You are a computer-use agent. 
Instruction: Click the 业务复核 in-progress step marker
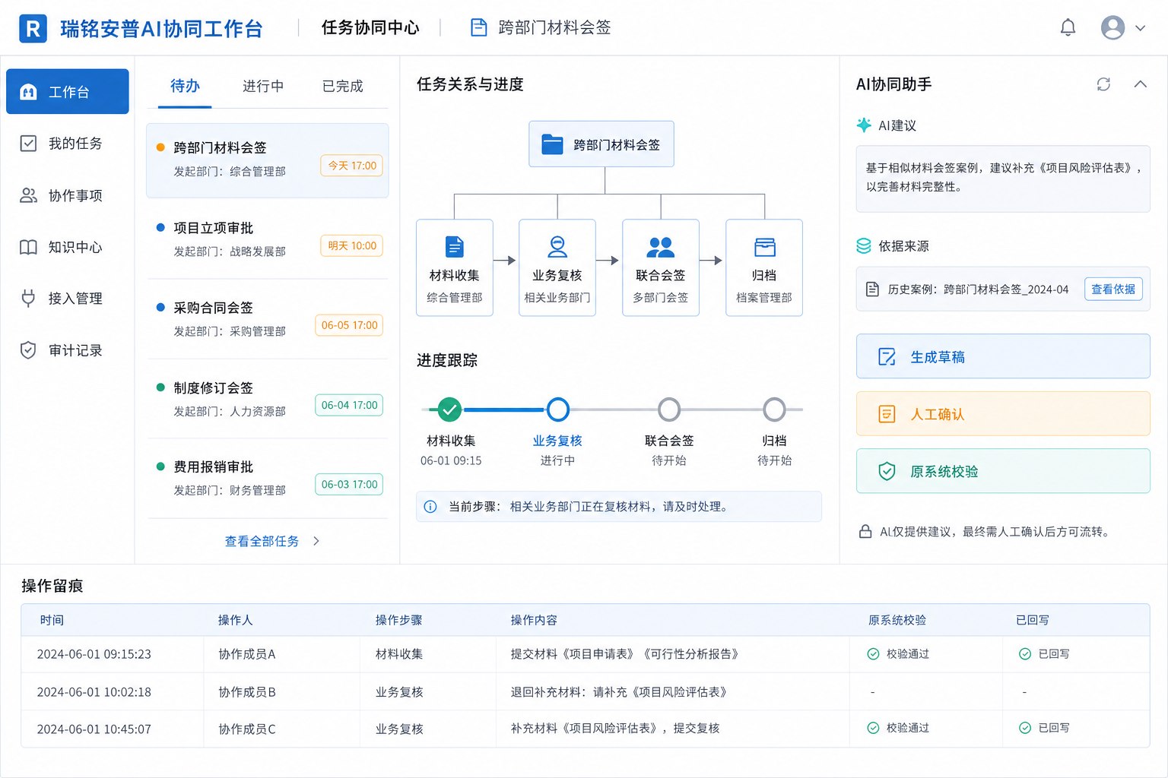pyautogui.click(x=558, y=410)
